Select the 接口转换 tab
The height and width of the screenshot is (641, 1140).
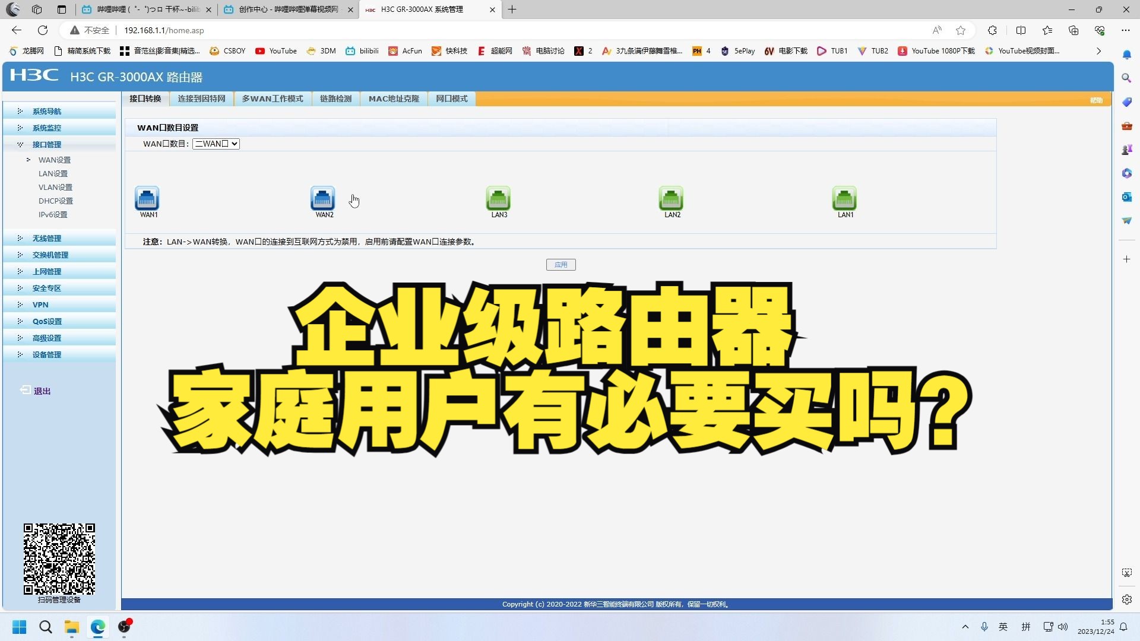point(145,99)
